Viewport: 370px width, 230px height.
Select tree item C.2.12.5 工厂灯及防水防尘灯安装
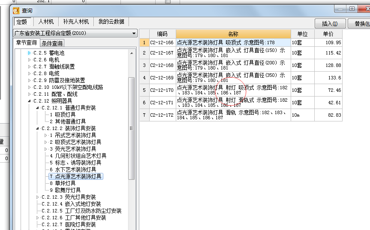coord(81,211)
